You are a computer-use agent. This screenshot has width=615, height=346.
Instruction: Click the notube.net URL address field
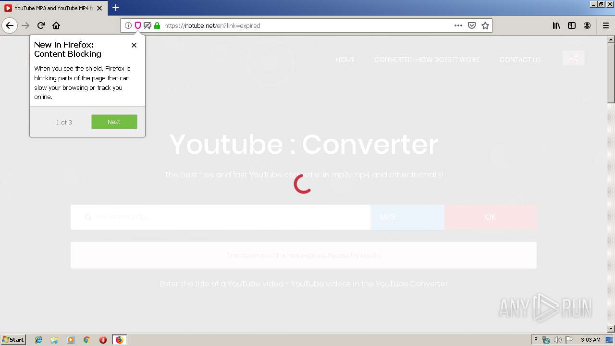[x=307, y=25]
